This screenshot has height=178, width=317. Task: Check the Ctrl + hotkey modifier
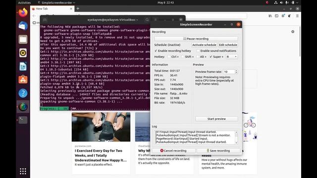[169, 57]
